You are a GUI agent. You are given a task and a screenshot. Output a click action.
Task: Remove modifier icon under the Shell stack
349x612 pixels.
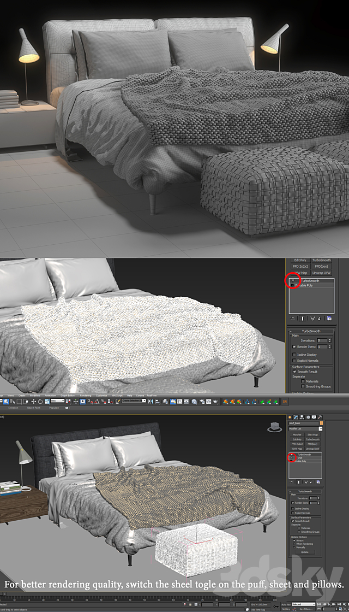pos(311,482)
